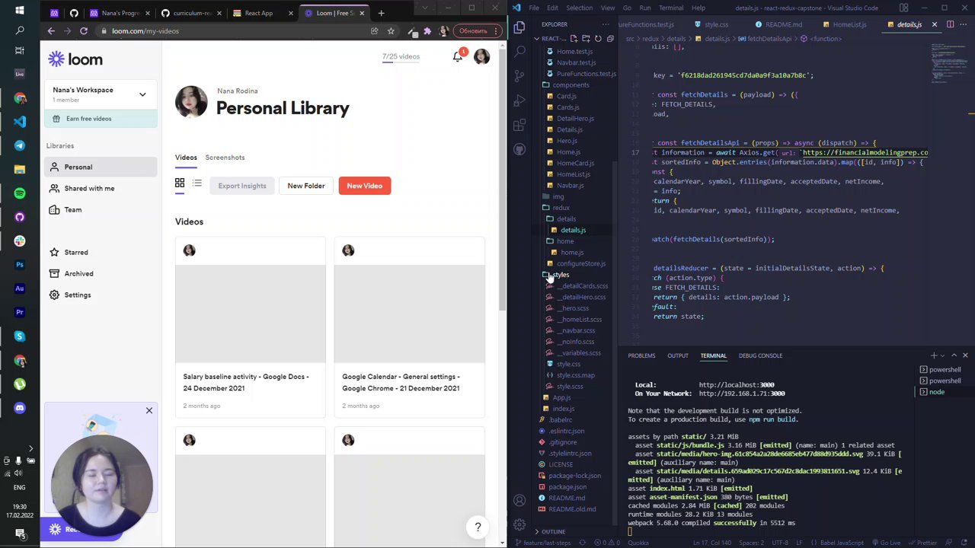Switch to the PROBLEMS panel tab
The image size is (975, 548).
tap(641, 355)
